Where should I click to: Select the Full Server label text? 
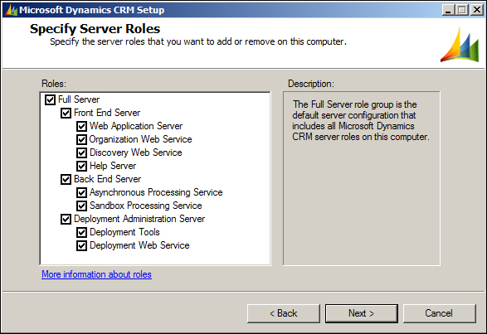pos(79,99)
